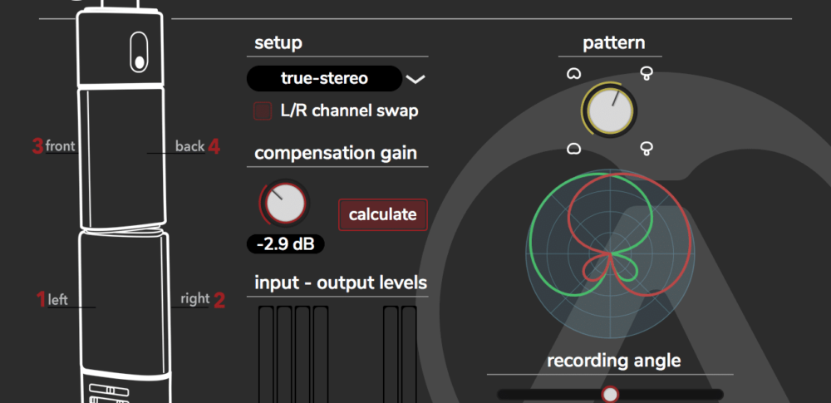Click the -2.9 dB gain value field
831x403 pixels.
tap(285, 244)
